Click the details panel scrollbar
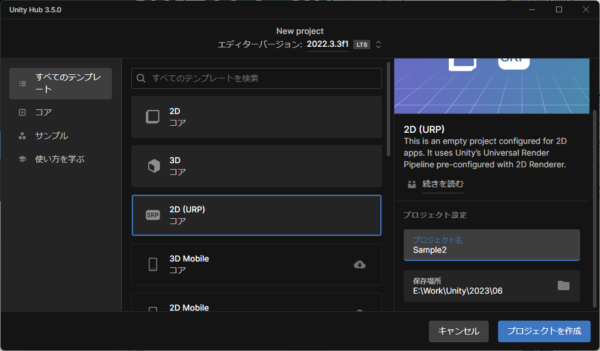 point(595,208)
